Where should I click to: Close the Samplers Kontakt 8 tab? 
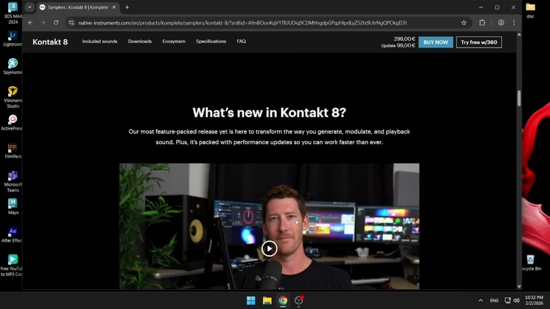tap(114, 7)
